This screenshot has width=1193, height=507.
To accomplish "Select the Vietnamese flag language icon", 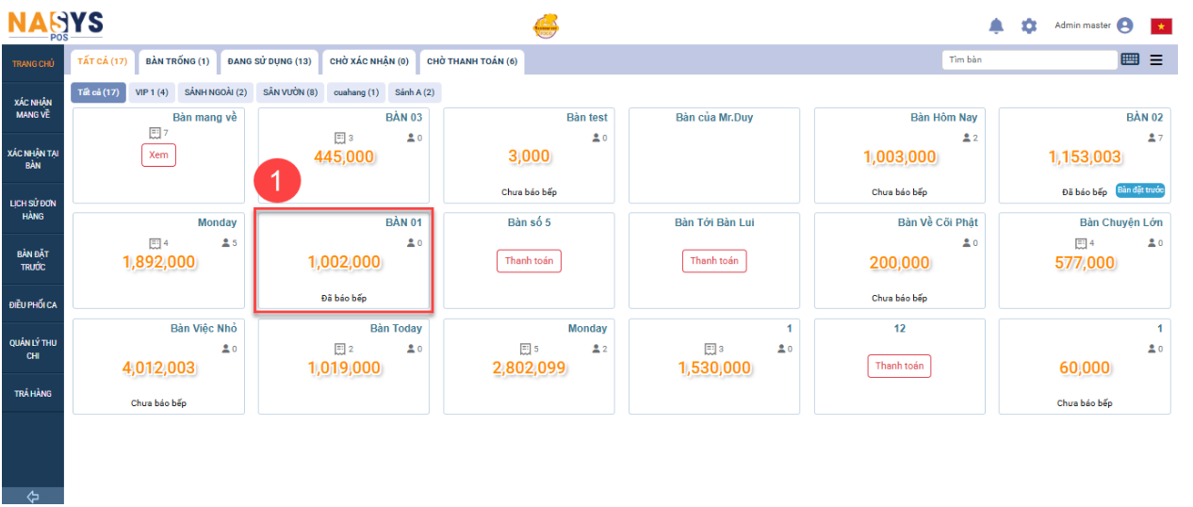I will coord(1161,25).
